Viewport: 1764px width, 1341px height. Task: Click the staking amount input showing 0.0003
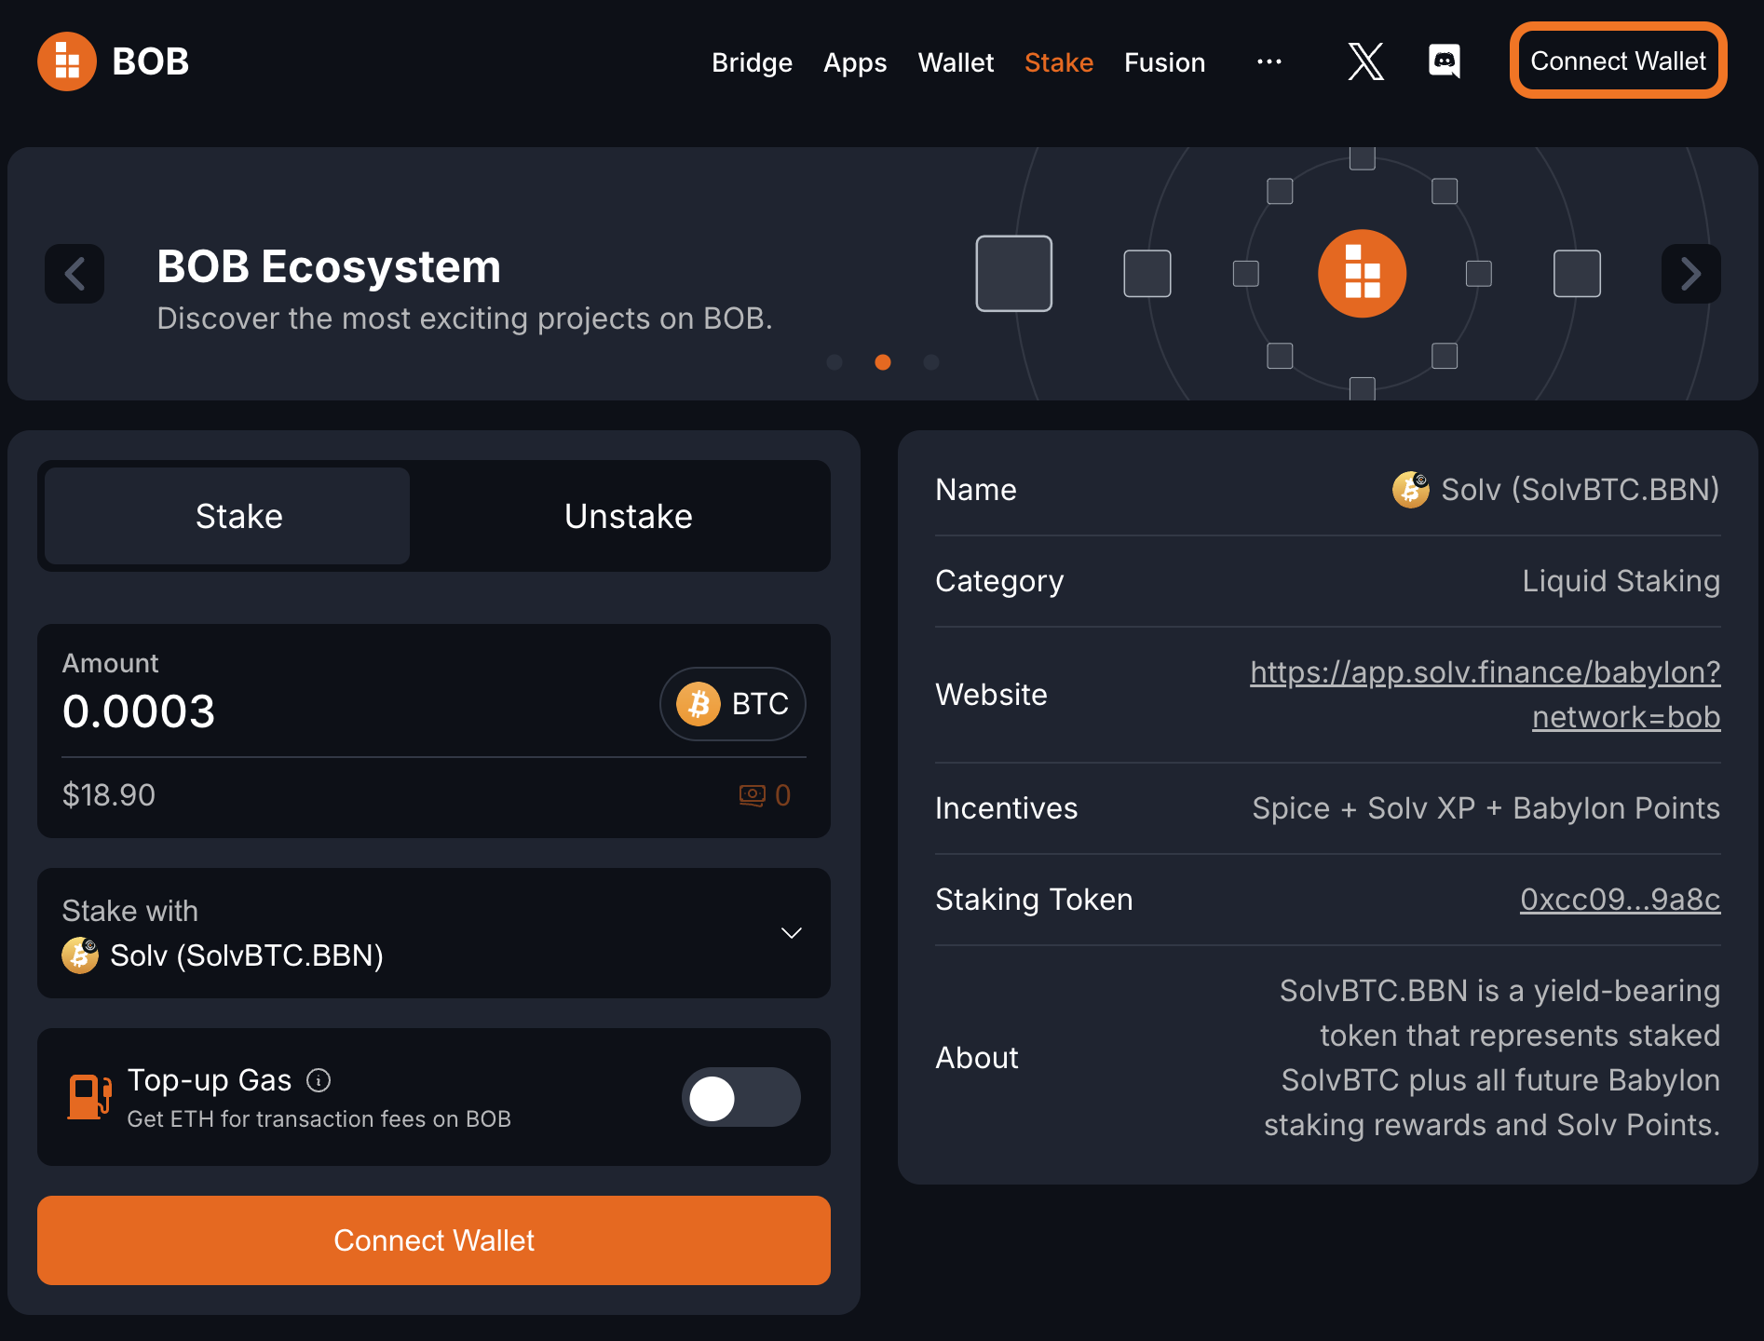pyautogui.click(x=138, y=711)
